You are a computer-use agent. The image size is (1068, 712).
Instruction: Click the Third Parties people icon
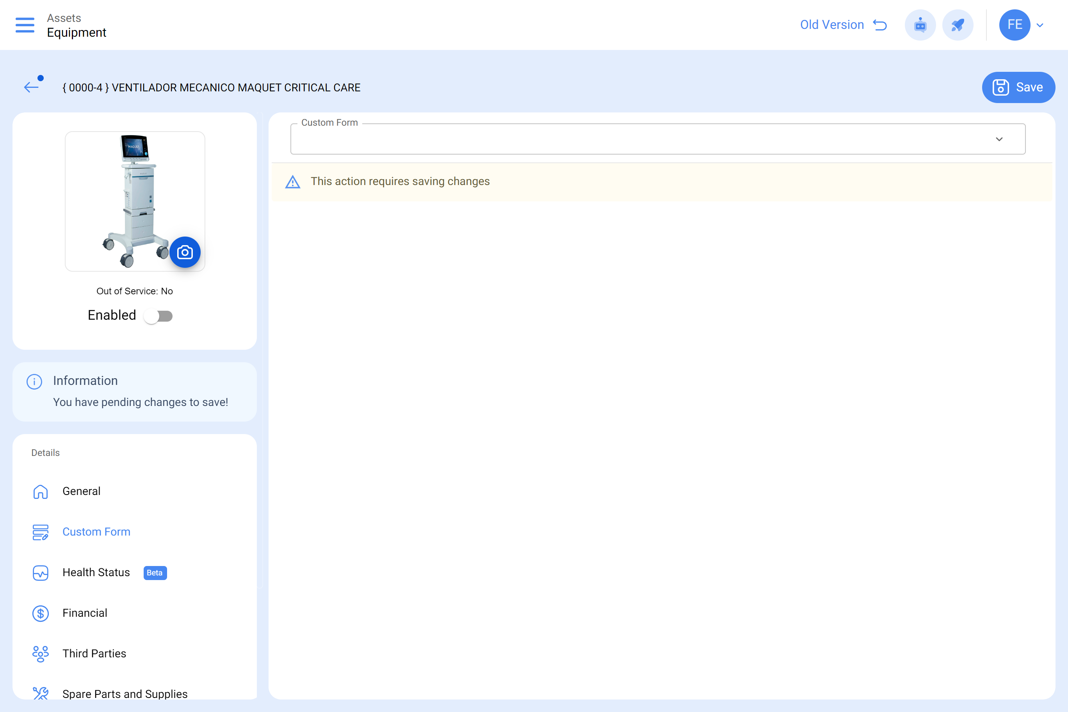tap(41, 654)
